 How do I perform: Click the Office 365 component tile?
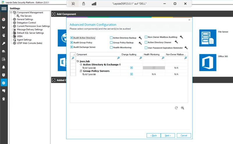click(208, 62)
